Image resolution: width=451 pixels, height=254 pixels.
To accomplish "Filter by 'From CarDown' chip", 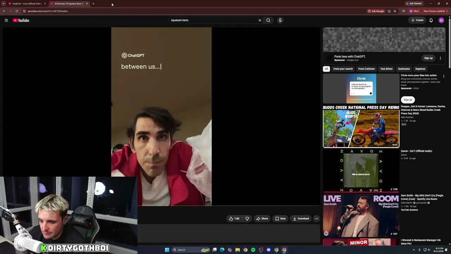I will 366,69.
